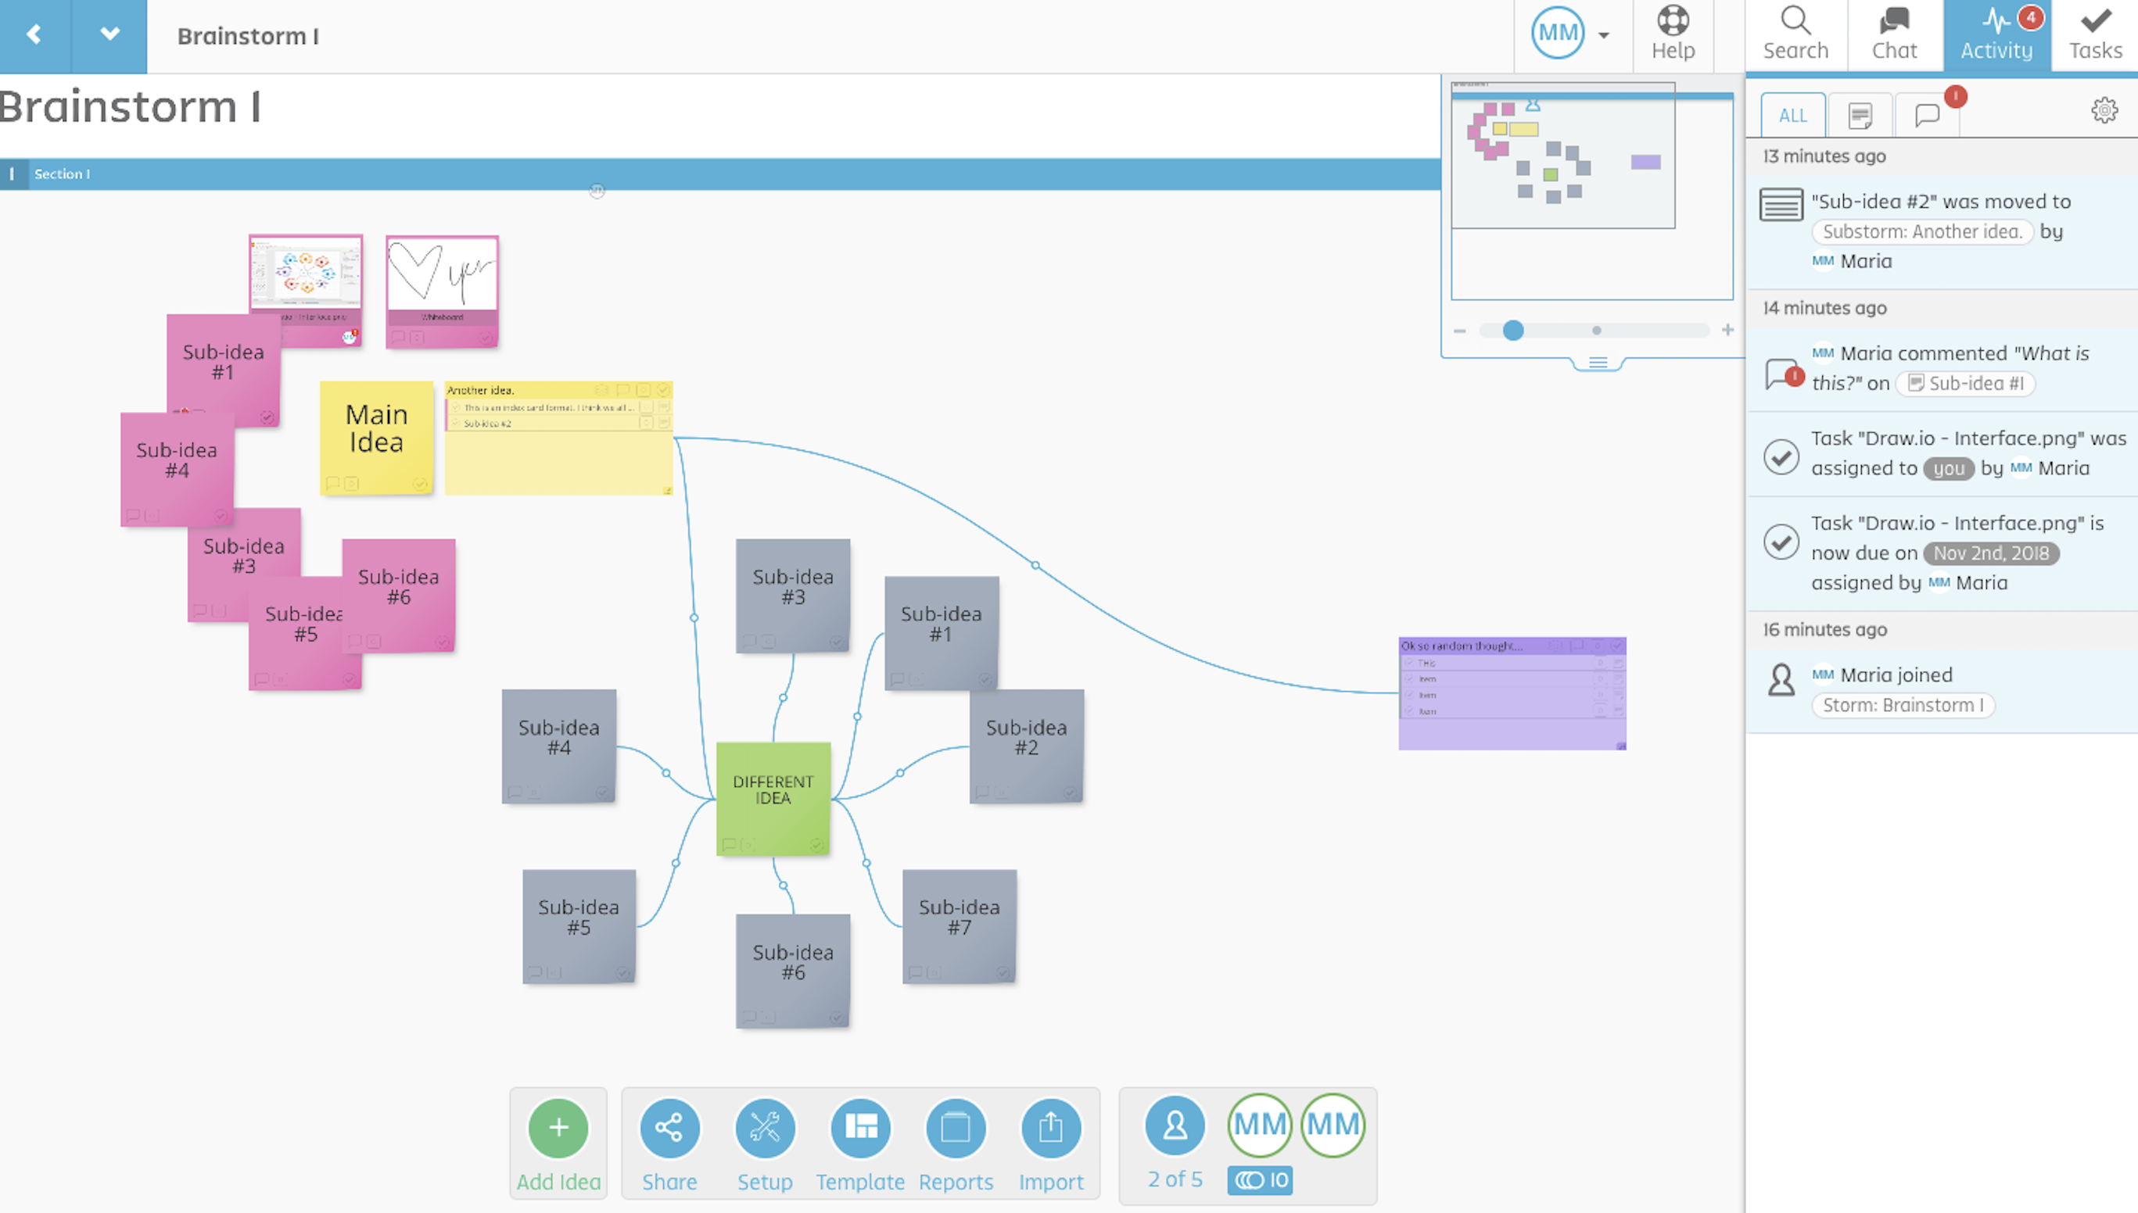Toggle task checkmark on Draw.io assigned activity
The width and height of the screenshot is (2138, 1213).
(1781, 456)
